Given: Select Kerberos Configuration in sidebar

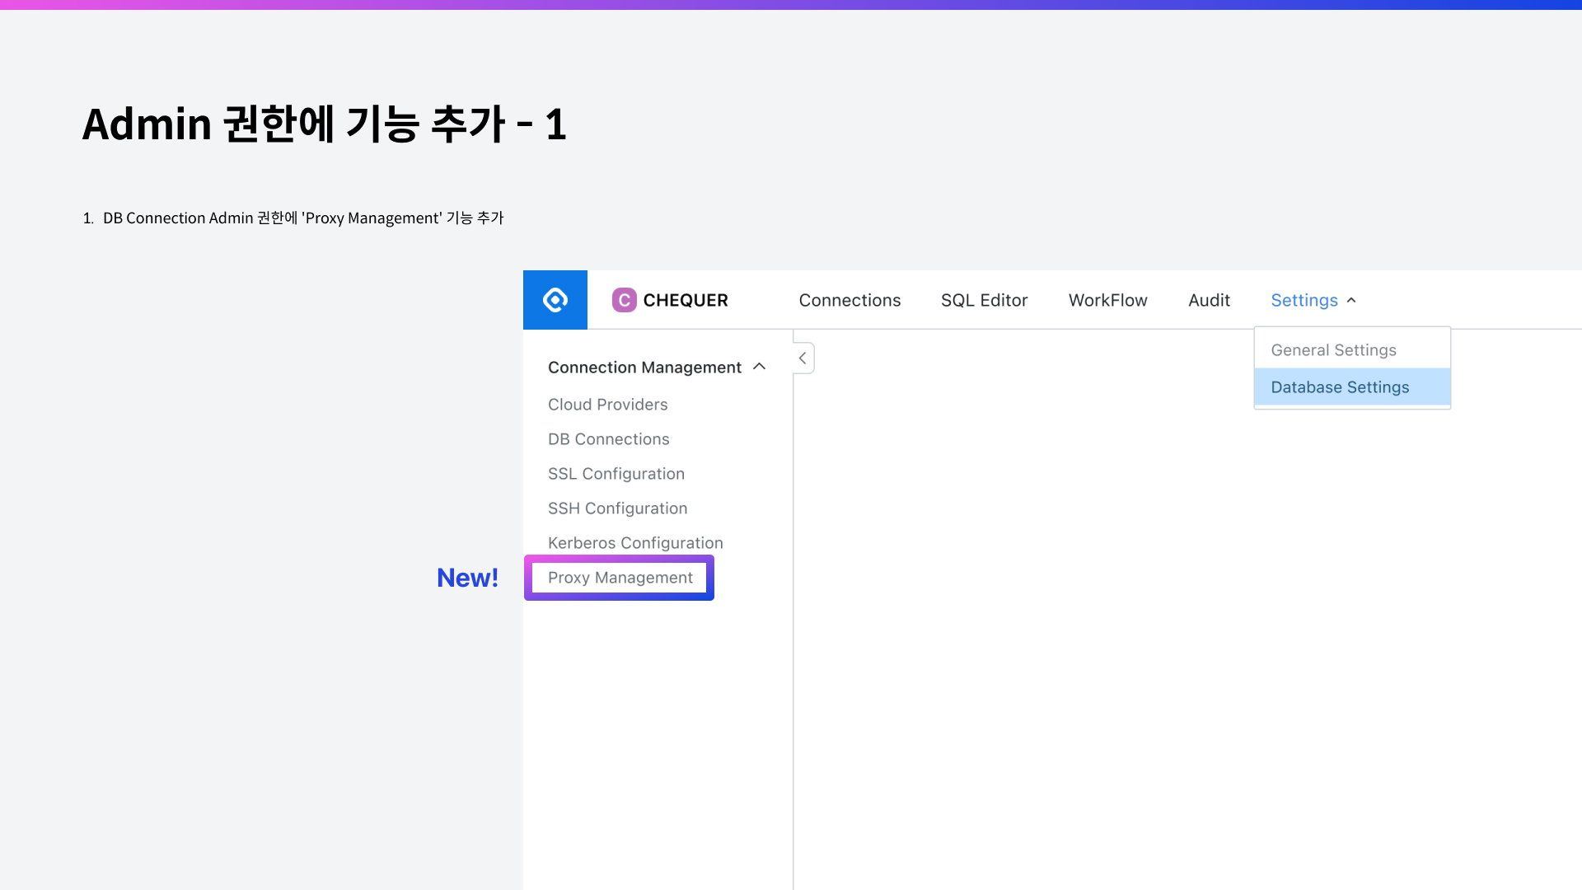Looking at the screenshot, I should click(x=635, y=543).
